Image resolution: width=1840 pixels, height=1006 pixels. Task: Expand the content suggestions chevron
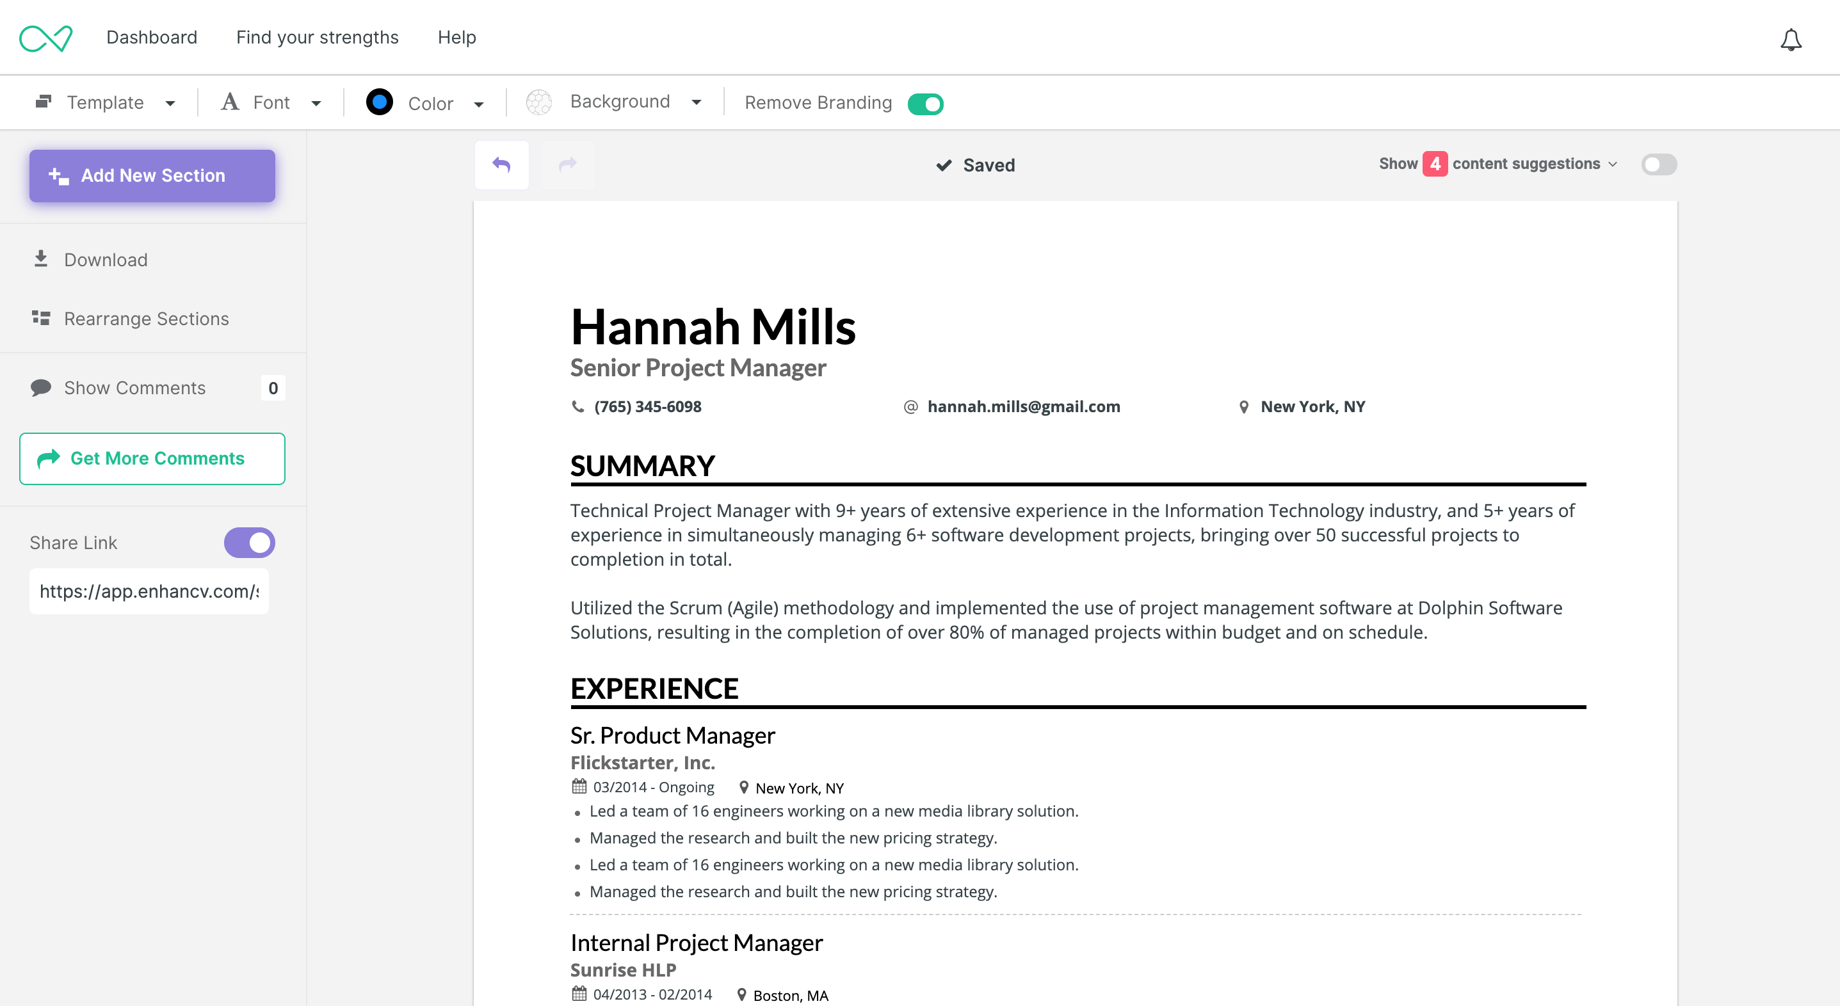[x=1612, y=164]
